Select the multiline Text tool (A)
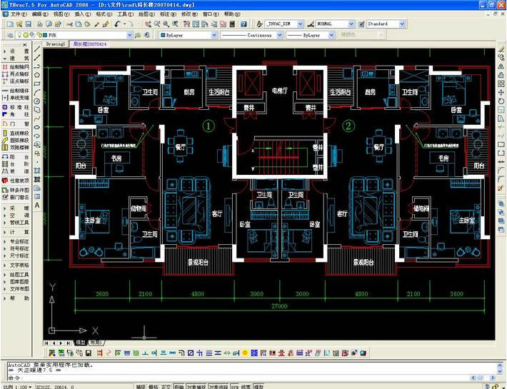 click(38, 205)
